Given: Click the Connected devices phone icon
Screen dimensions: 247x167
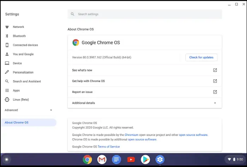Looking at the screenshot, I should pyautogui.click(x=7, y=45).
